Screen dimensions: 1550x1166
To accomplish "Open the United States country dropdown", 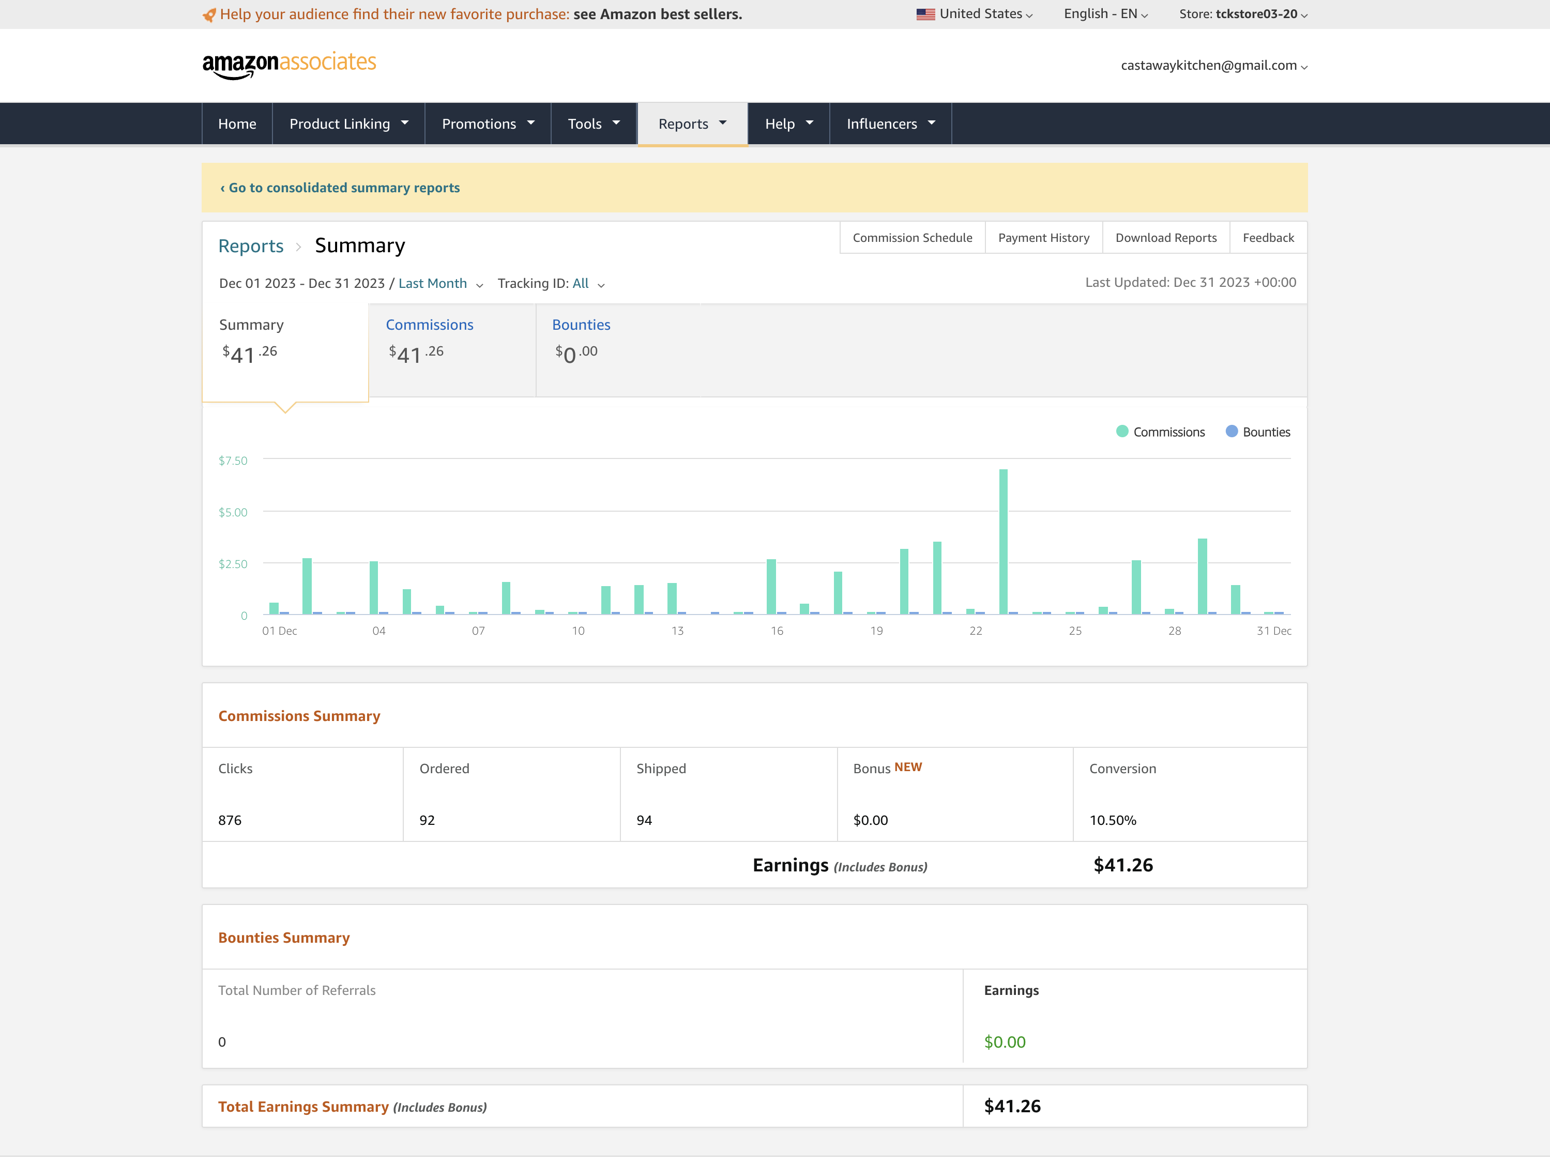I will pyautogui.click(x=975, y=14).
